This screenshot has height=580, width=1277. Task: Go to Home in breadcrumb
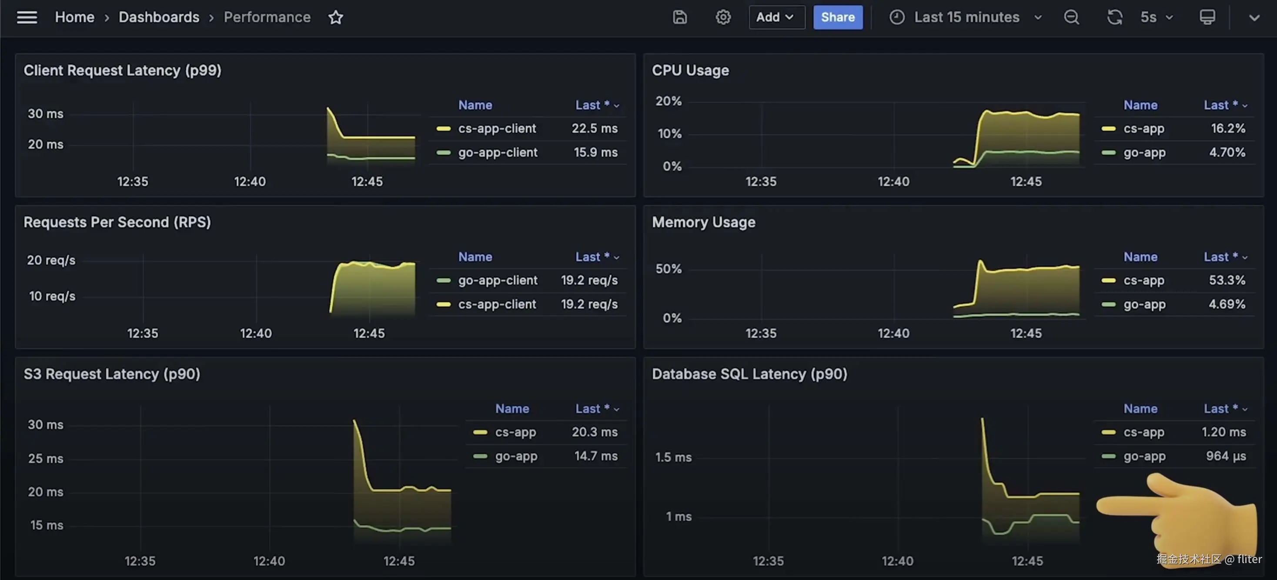click(x=74, y=17)
